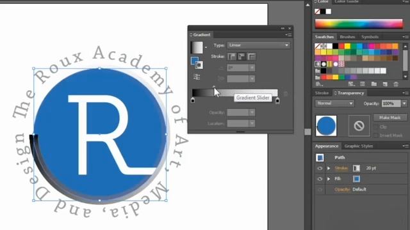Click the right gradient color stop
Image resolution: width=410 pixels, height=230 pixels.
click(277, 100)
